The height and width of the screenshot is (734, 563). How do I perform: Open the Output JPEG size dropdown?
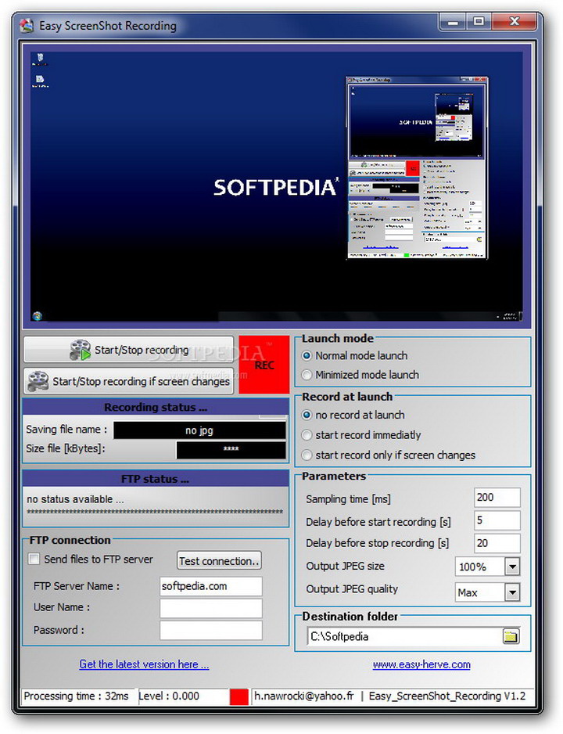tap(512, 567)
